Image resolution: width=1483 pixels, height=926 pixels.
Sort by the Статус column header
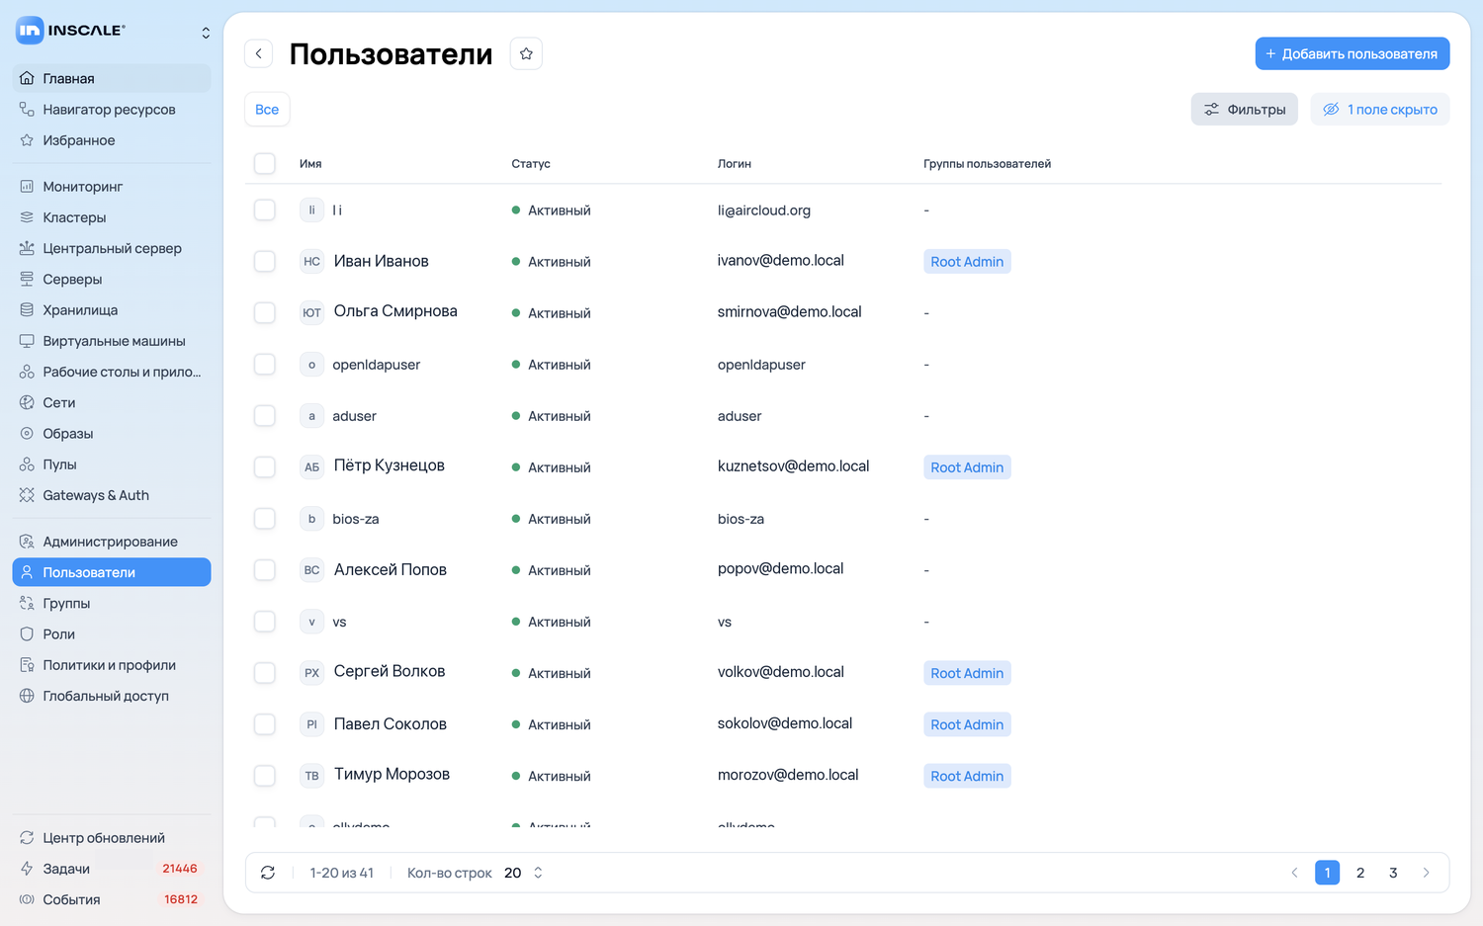click(531, 164)
